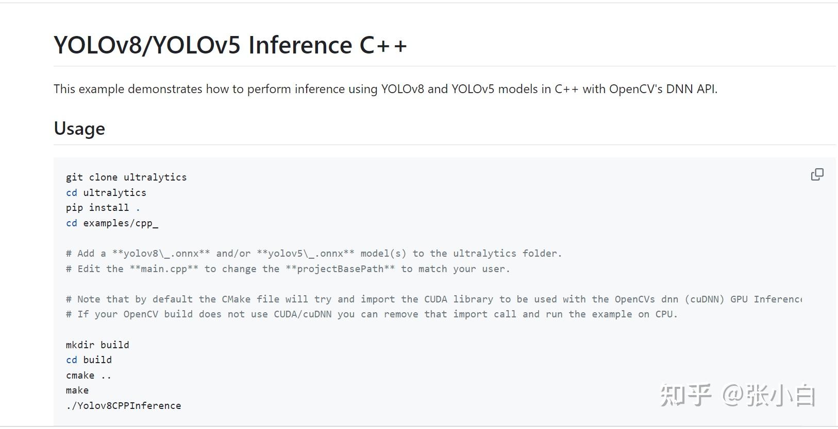Click the main.cpp comment line
The width and height of the screenshot is (838, 429).
click(288, 269)
